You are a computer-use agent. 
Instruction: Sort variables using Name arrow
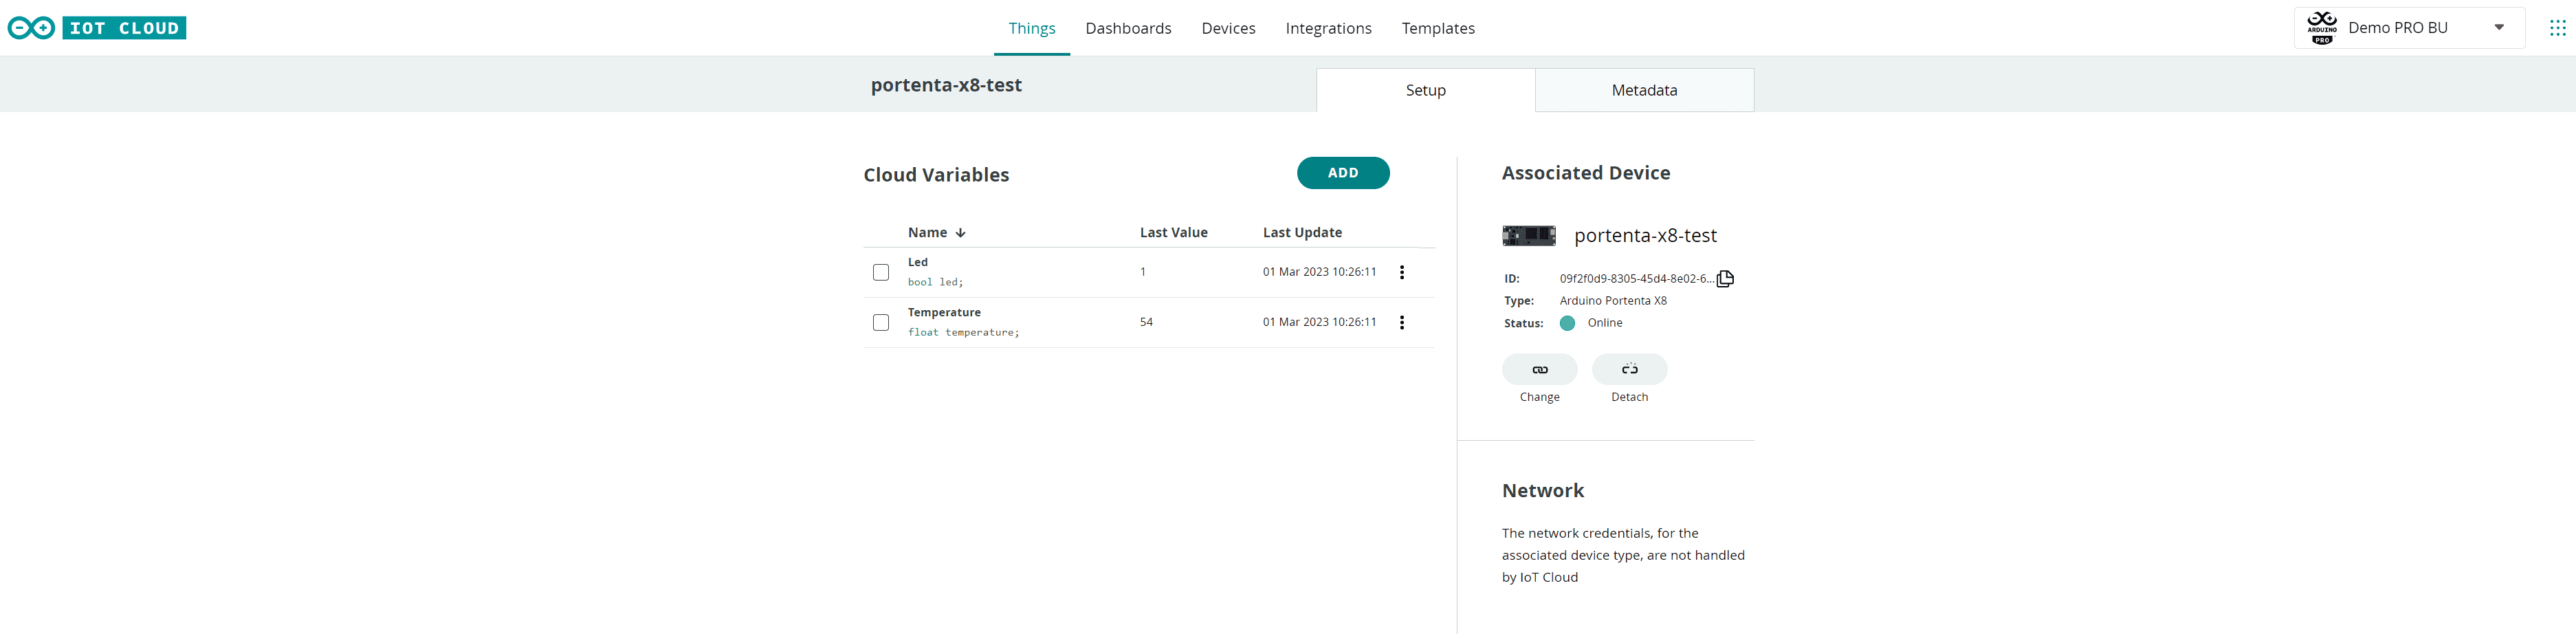(960, 233)
